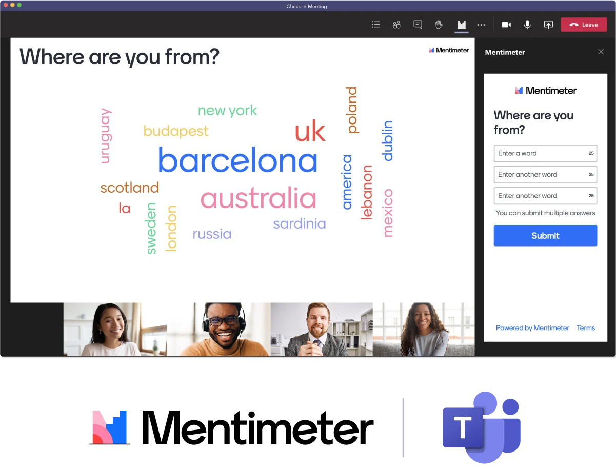Viewport: 616px width, 471px height.
Task: Click the vertical word 'dublin'
Action: (387, 141)
